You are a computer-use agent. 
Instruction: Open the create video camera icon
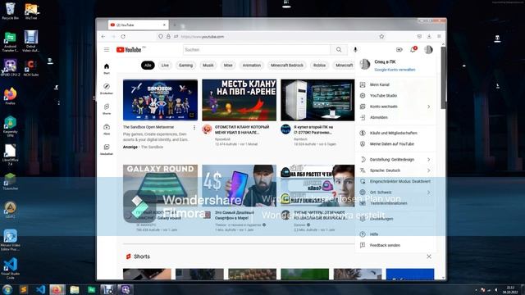(399, 50)
